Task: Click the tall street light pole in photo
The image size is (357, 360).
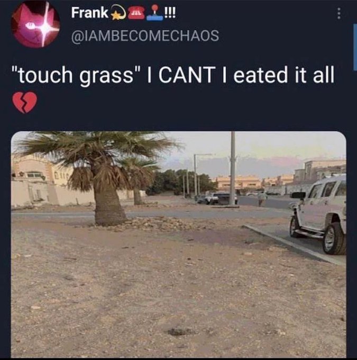Action: tap(233, 168)
